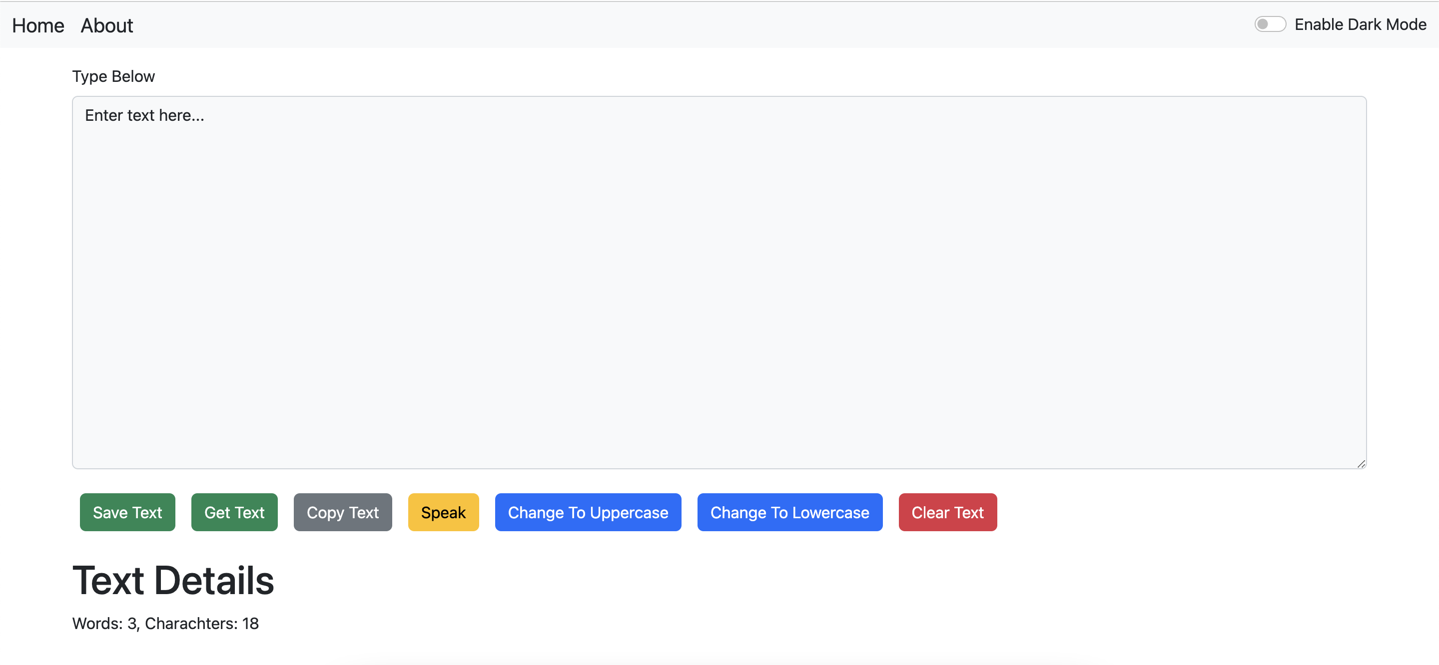This screenshot has height=665, width=1439.
Task: Click the Charachters: 18 count text
Action: 202,623
